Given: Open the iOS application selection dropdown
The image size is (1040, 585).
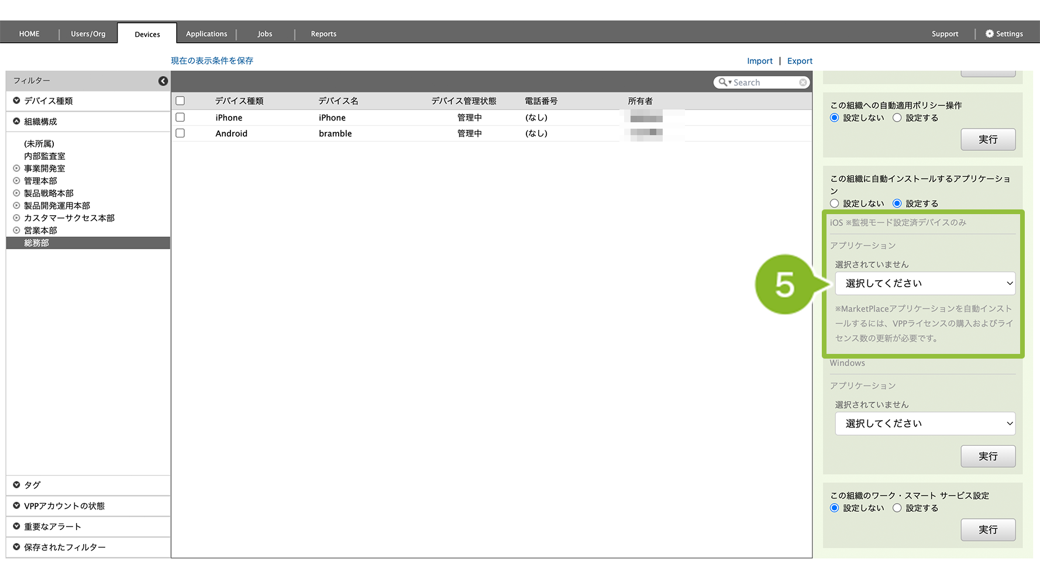Looking at the screenshot, I should click(x=925, y=283).
